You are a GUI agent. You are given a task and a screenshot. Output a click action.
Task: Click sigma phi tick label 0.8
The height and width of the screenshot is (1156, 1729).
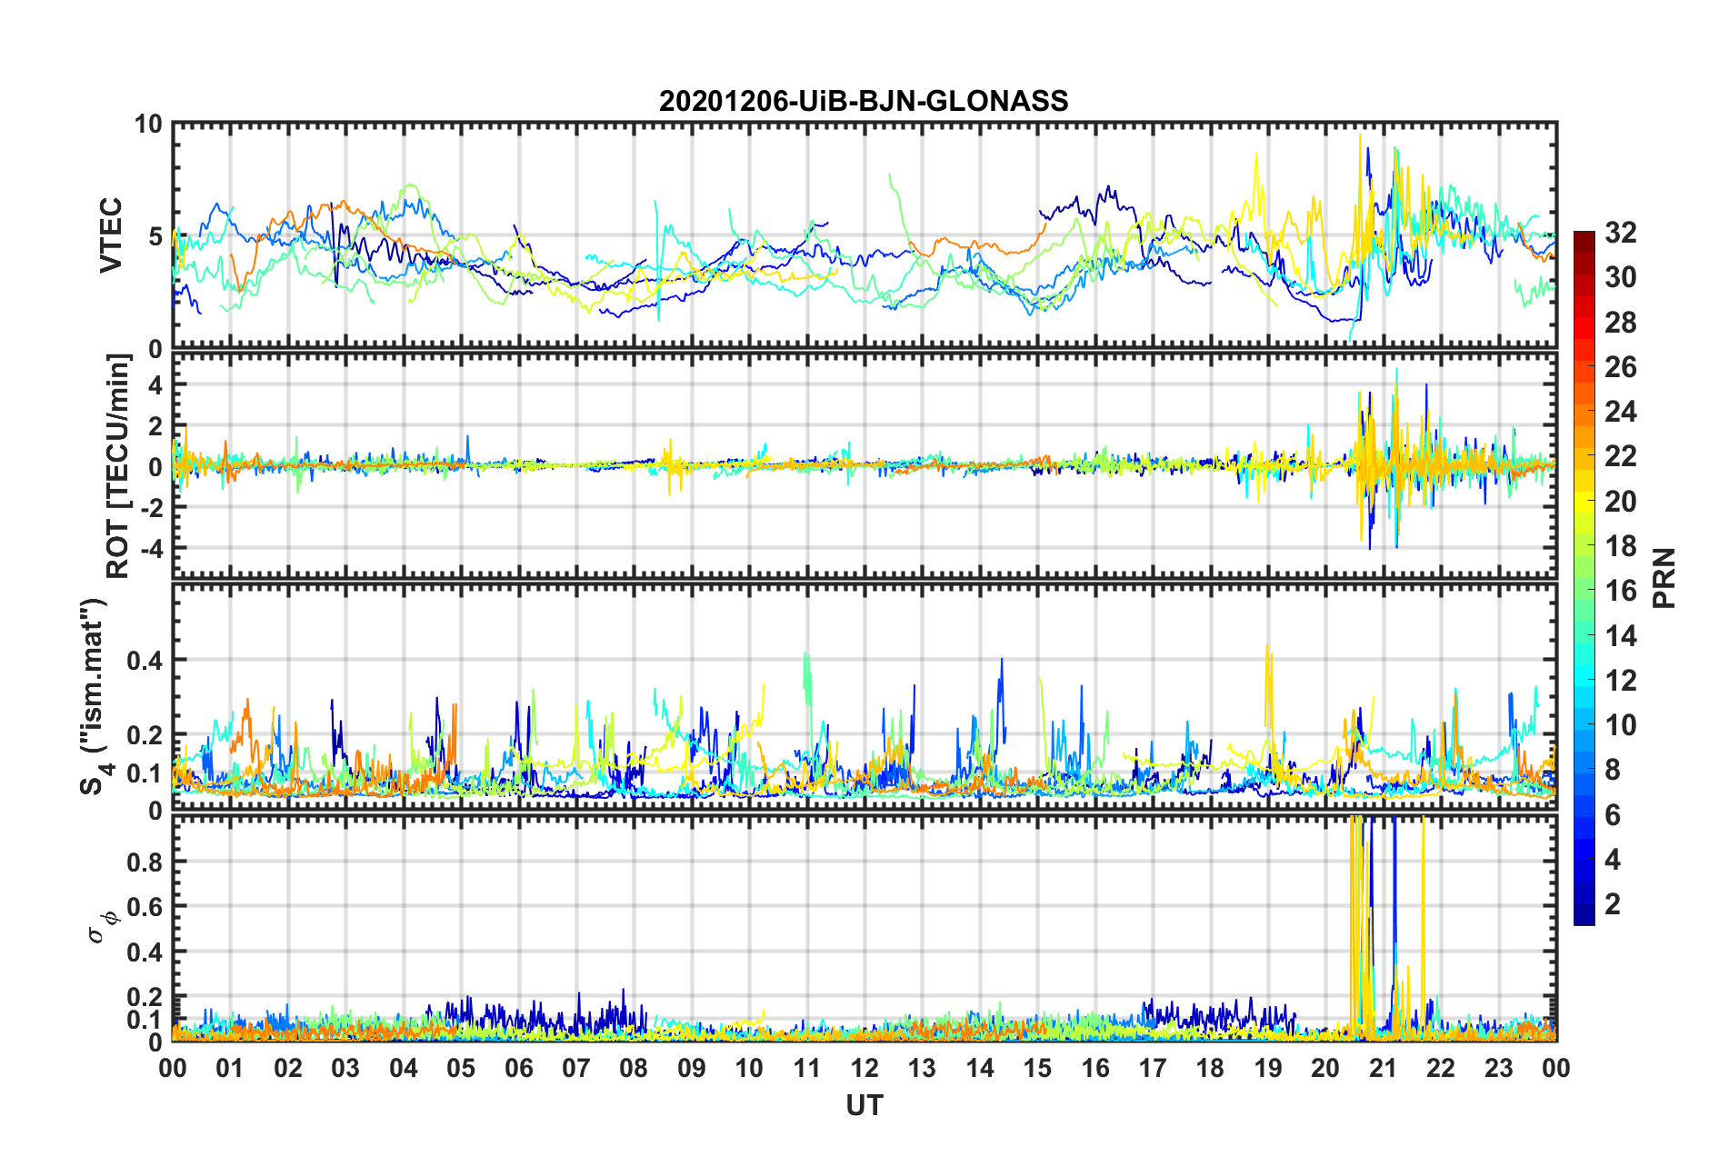145,862
